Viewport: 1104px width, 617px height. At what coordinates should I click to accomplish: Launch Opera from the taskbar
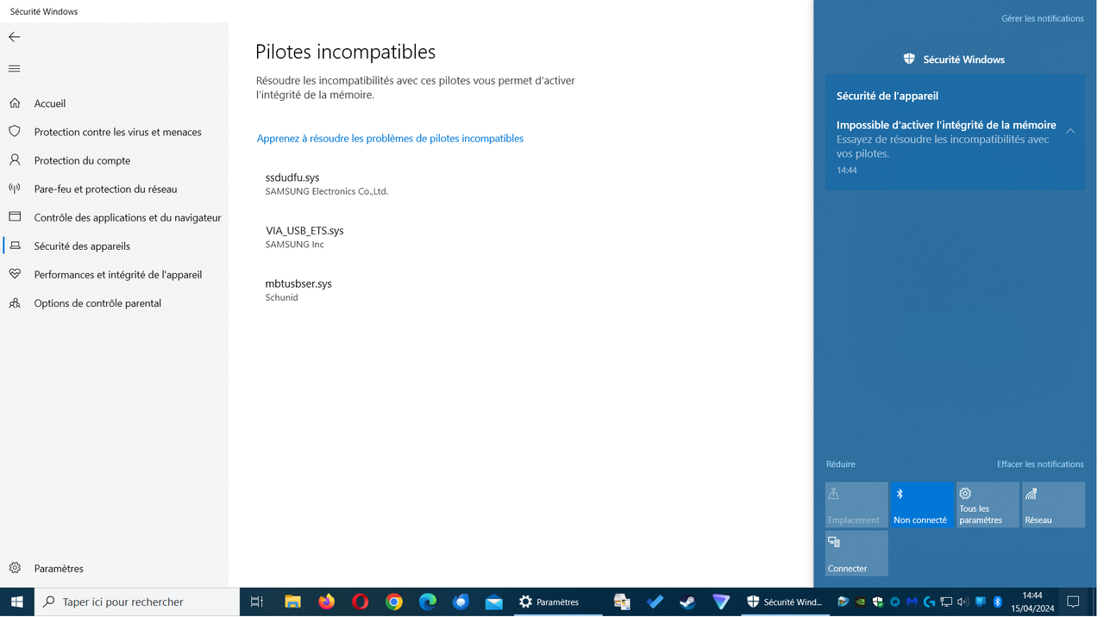(x=360, y=602)
